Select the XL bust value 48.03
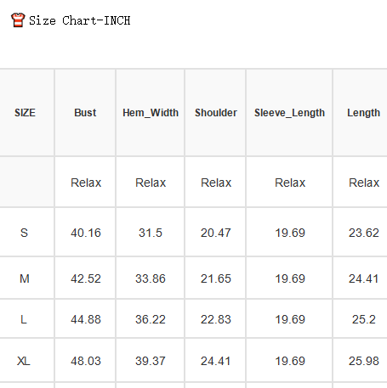Image resolution: width=387 pixels, height=388 pixels. (x=86, y=361)
